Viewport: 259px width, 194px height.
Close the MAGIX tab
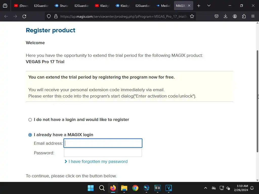coord(189,6)
